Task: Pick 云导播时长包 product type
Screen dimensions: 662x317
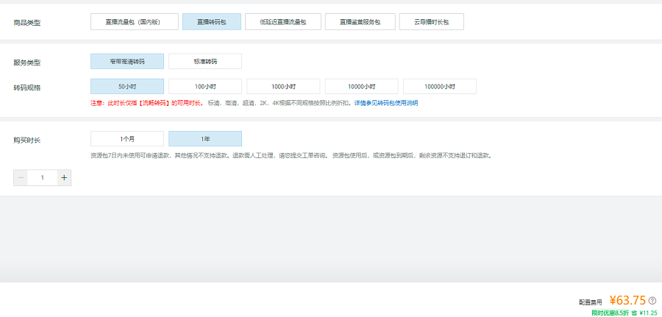Action: tap(432, 22)
